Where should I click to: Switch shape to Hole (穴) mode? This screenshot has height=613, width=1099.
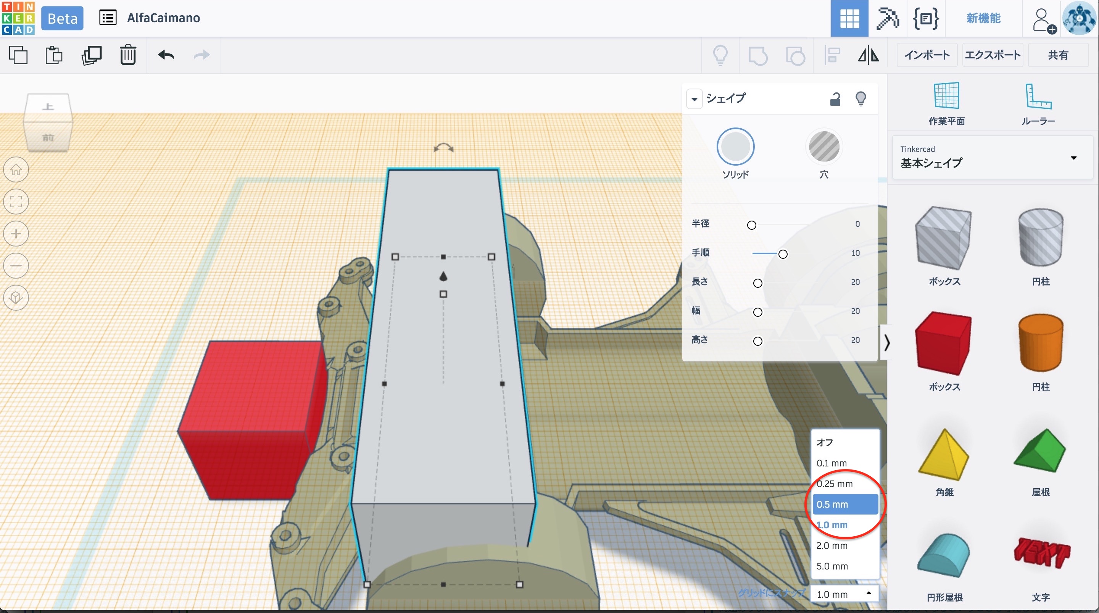[824, 147]
